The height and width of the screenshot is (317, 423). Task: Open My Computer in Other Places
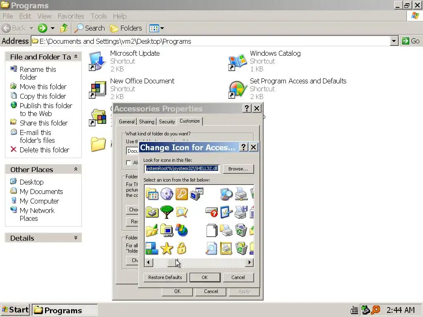(39, 201)
